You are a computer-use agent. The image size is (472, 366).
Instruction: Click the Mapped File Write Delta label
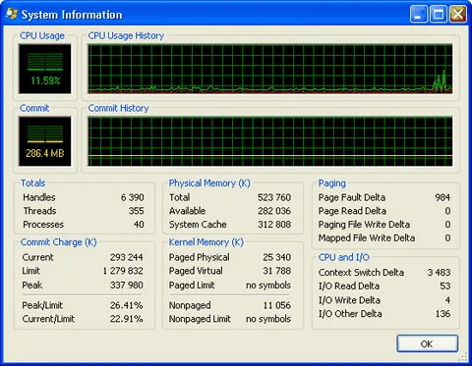(x=367, y=238)
